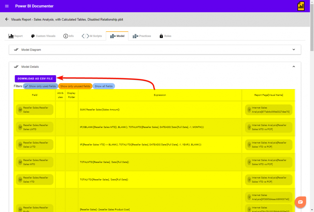The image size is (314, 212).
Task: Switch to the Practices tab
Action: click(x=142, y=36)
